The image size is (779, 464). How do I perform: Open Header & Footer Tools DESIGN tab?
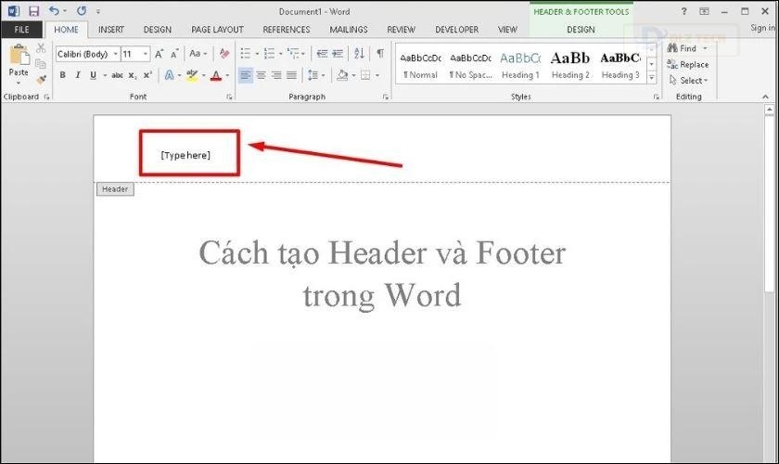point(581,30)
